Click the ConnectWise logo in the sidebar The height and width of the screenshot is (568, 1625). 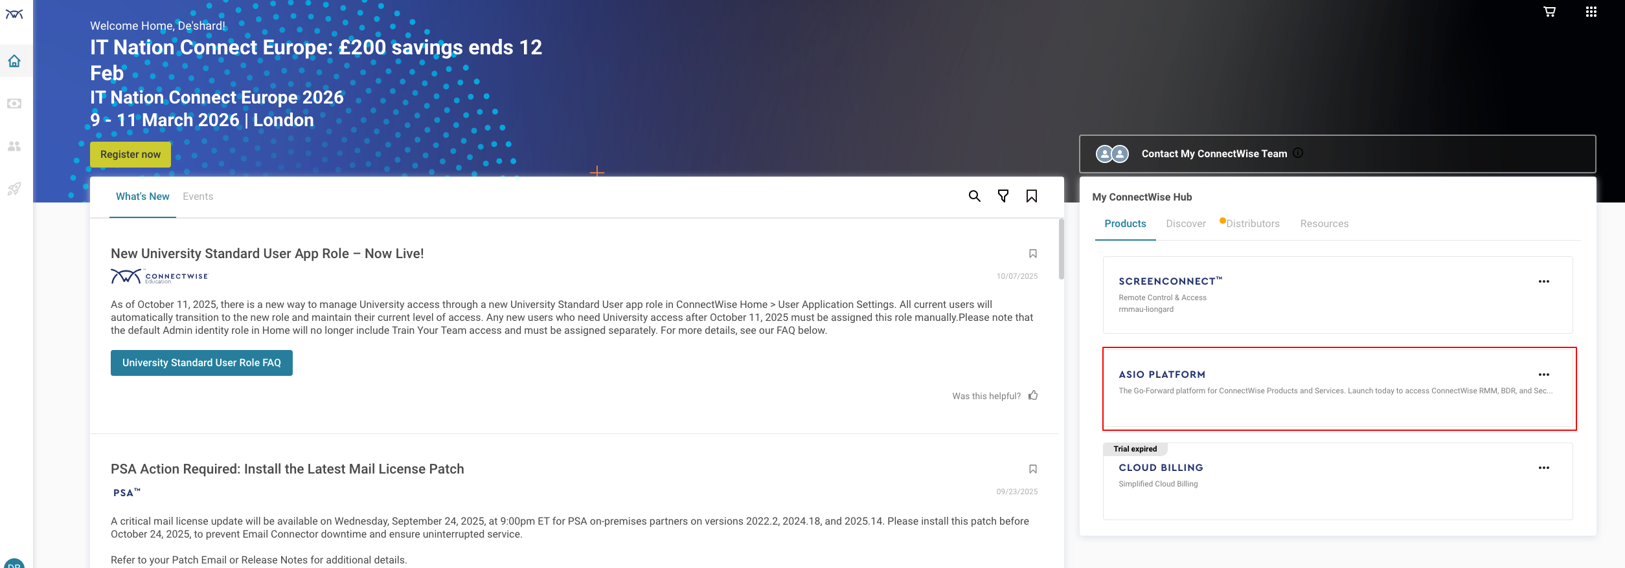pos(14,14)
